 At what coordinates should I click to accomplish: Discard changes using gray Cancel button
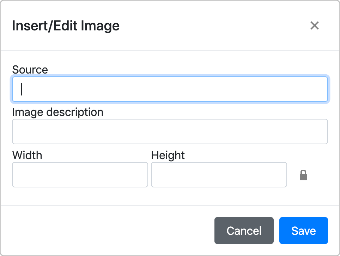[x=244, y=230]
